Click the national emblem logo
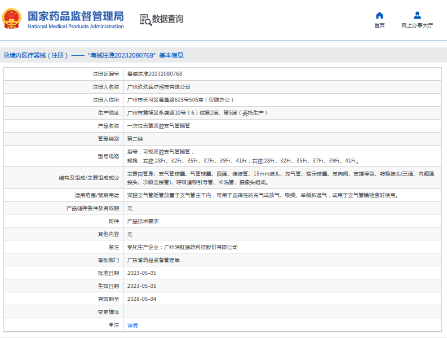This screenshot has width=447, height=338. pyautogui.click(x=12, y=19)
